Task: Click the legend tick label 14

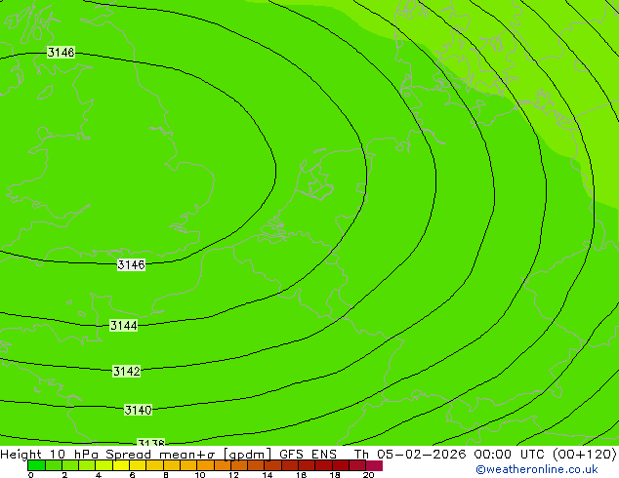Action: coord(268,474)
